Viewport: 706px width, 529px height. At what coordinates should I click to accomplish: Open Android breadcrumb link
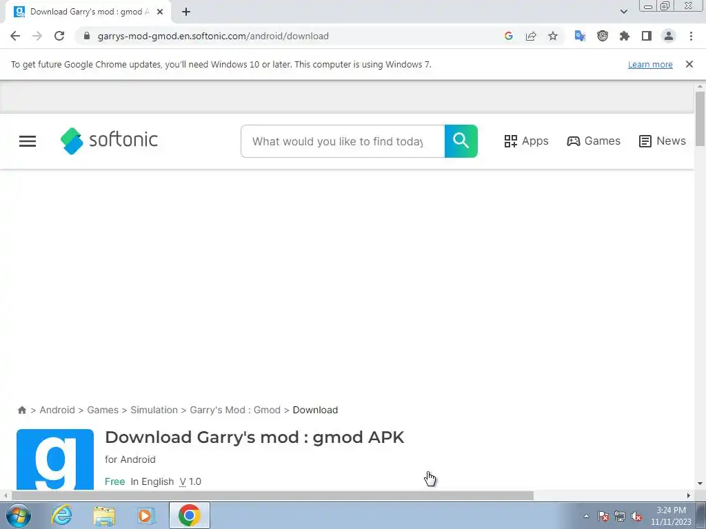click(x=57, y=411)
